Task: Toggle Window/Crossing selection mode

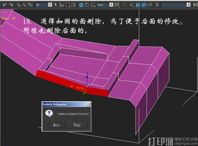Action: [73, 5]
